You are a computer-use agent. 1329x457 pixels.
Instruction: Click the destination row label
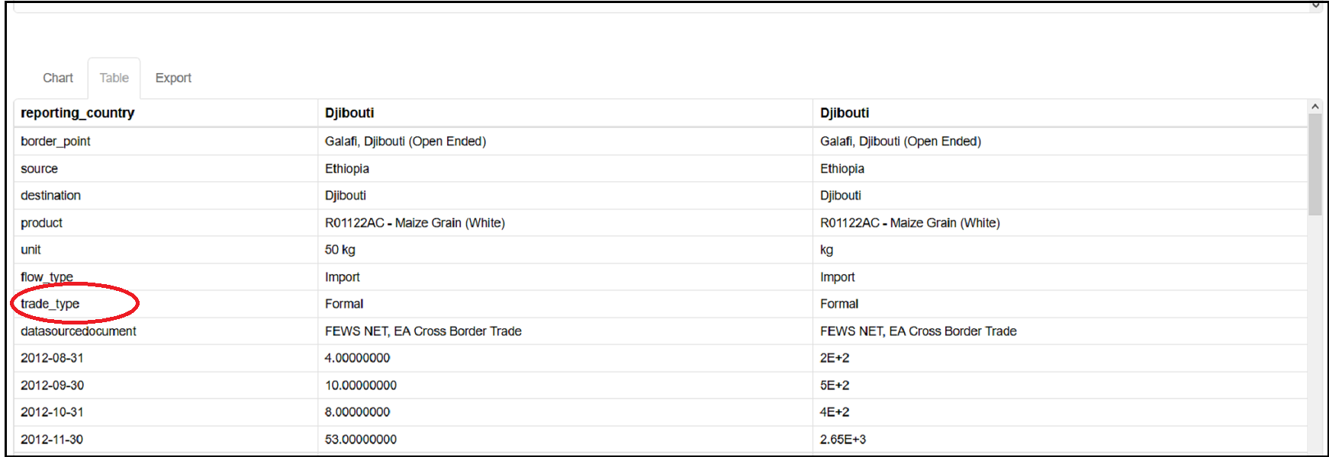[51, 196]
